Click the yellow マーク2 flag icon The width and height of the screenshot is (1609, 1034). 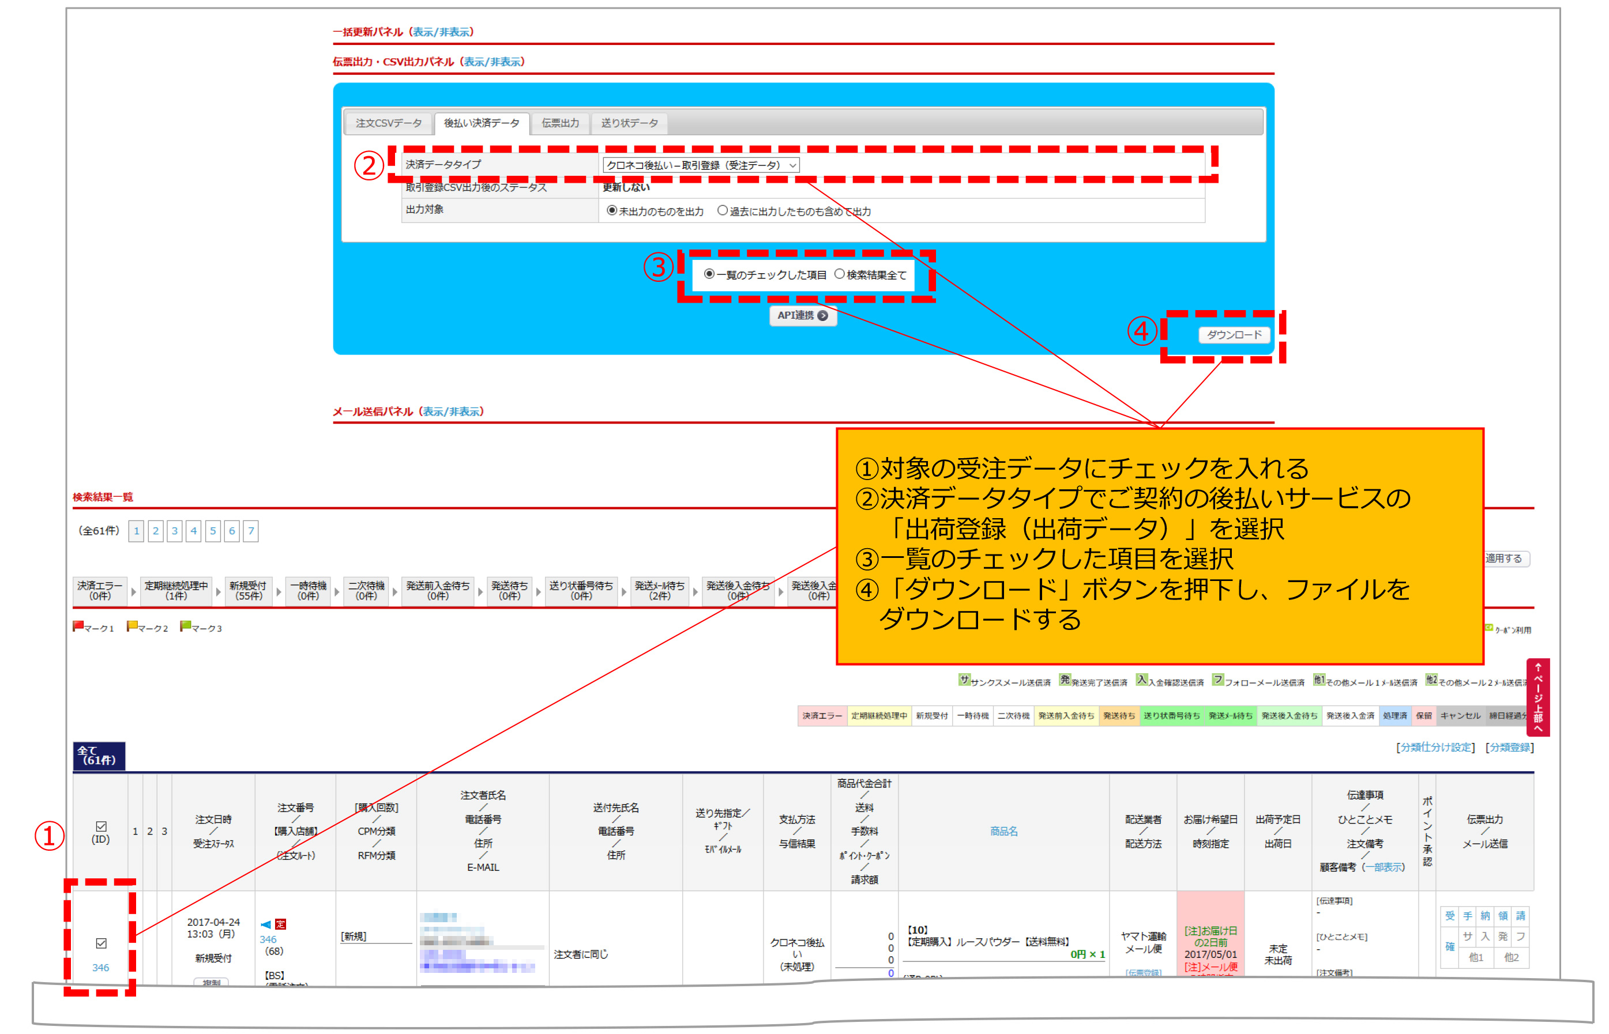pos(132,627)
